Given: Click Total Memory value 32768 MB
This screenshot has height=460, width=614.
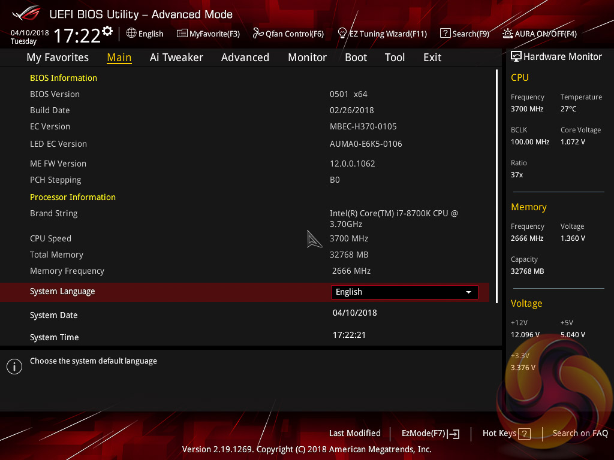Looking at the screenshot, I should [x=349, y=255].
